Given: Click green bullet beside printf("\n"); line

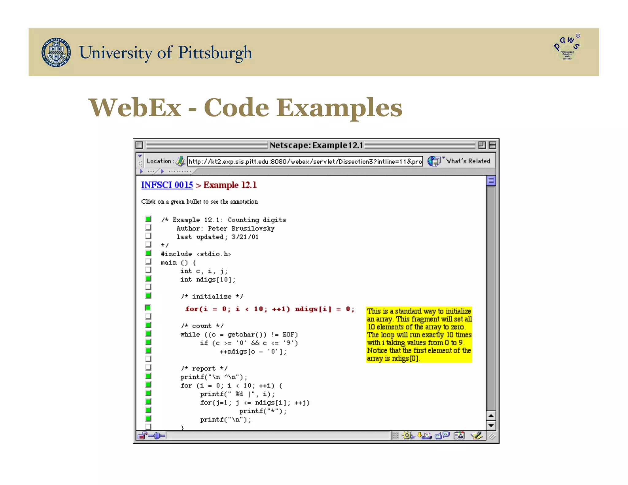Looking at the screenshot, I should tap(148, 418).
